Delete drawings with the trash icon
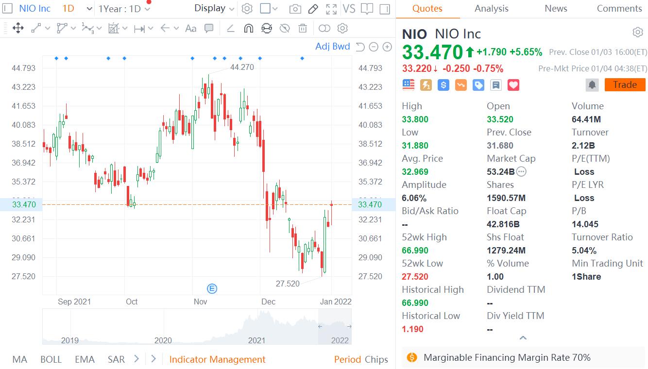The height and width of the screenshot is (369, 648). pyautogui.click(x=303, y=28)
